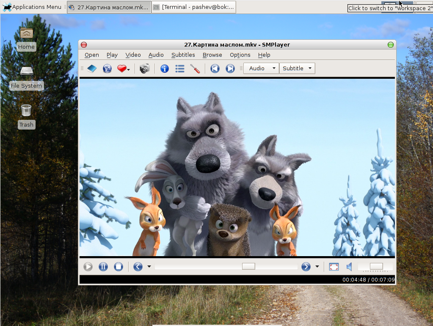Open the Audio track dropdown
The width and height of the screenshot is (433, 326).
coord(262,68)
